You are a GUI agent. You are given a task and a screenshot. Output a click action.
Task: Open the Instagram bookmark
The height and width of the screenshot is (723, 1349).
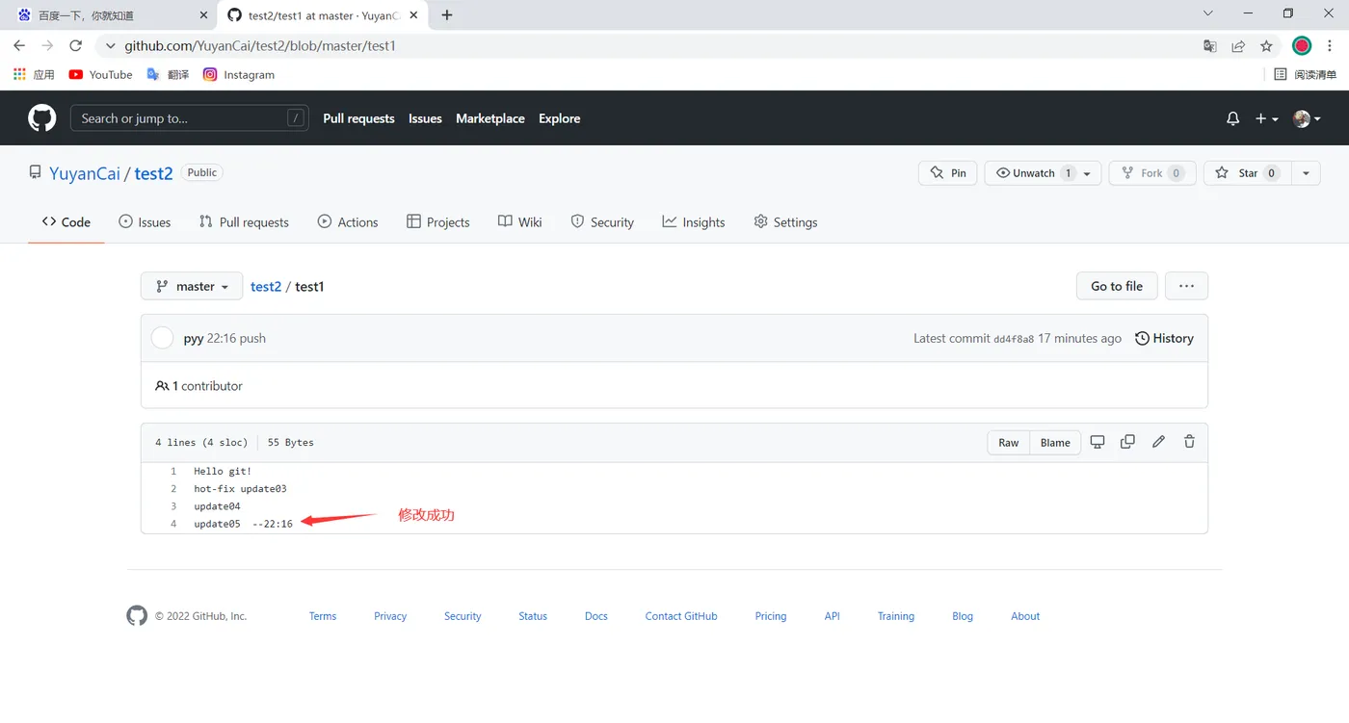click(x=239, y=74)
